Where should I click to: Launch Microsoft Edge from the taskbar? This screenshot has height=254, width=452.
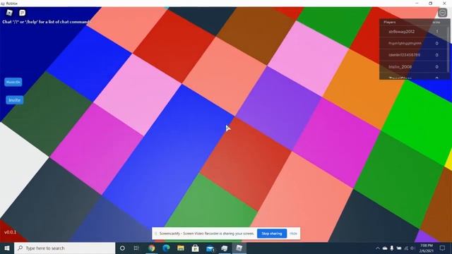tap(166, 248)
